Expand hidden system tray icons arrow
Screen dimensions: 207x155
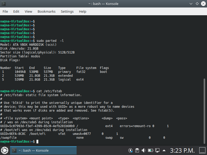coord(164,150)
